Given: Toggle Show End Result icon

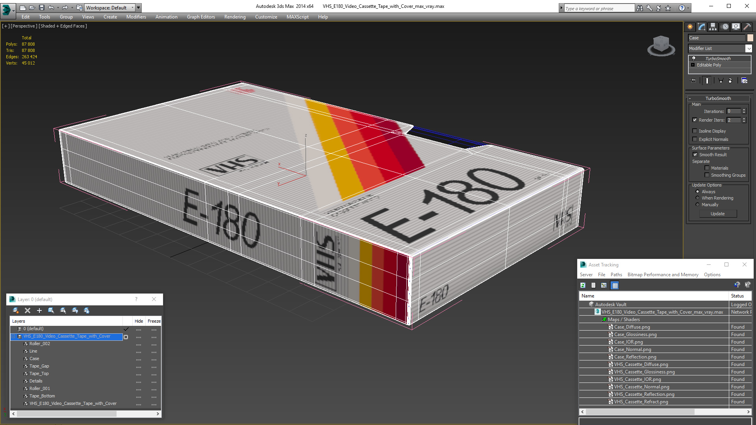Looking at the screenshot, I should tap(707, 80).
